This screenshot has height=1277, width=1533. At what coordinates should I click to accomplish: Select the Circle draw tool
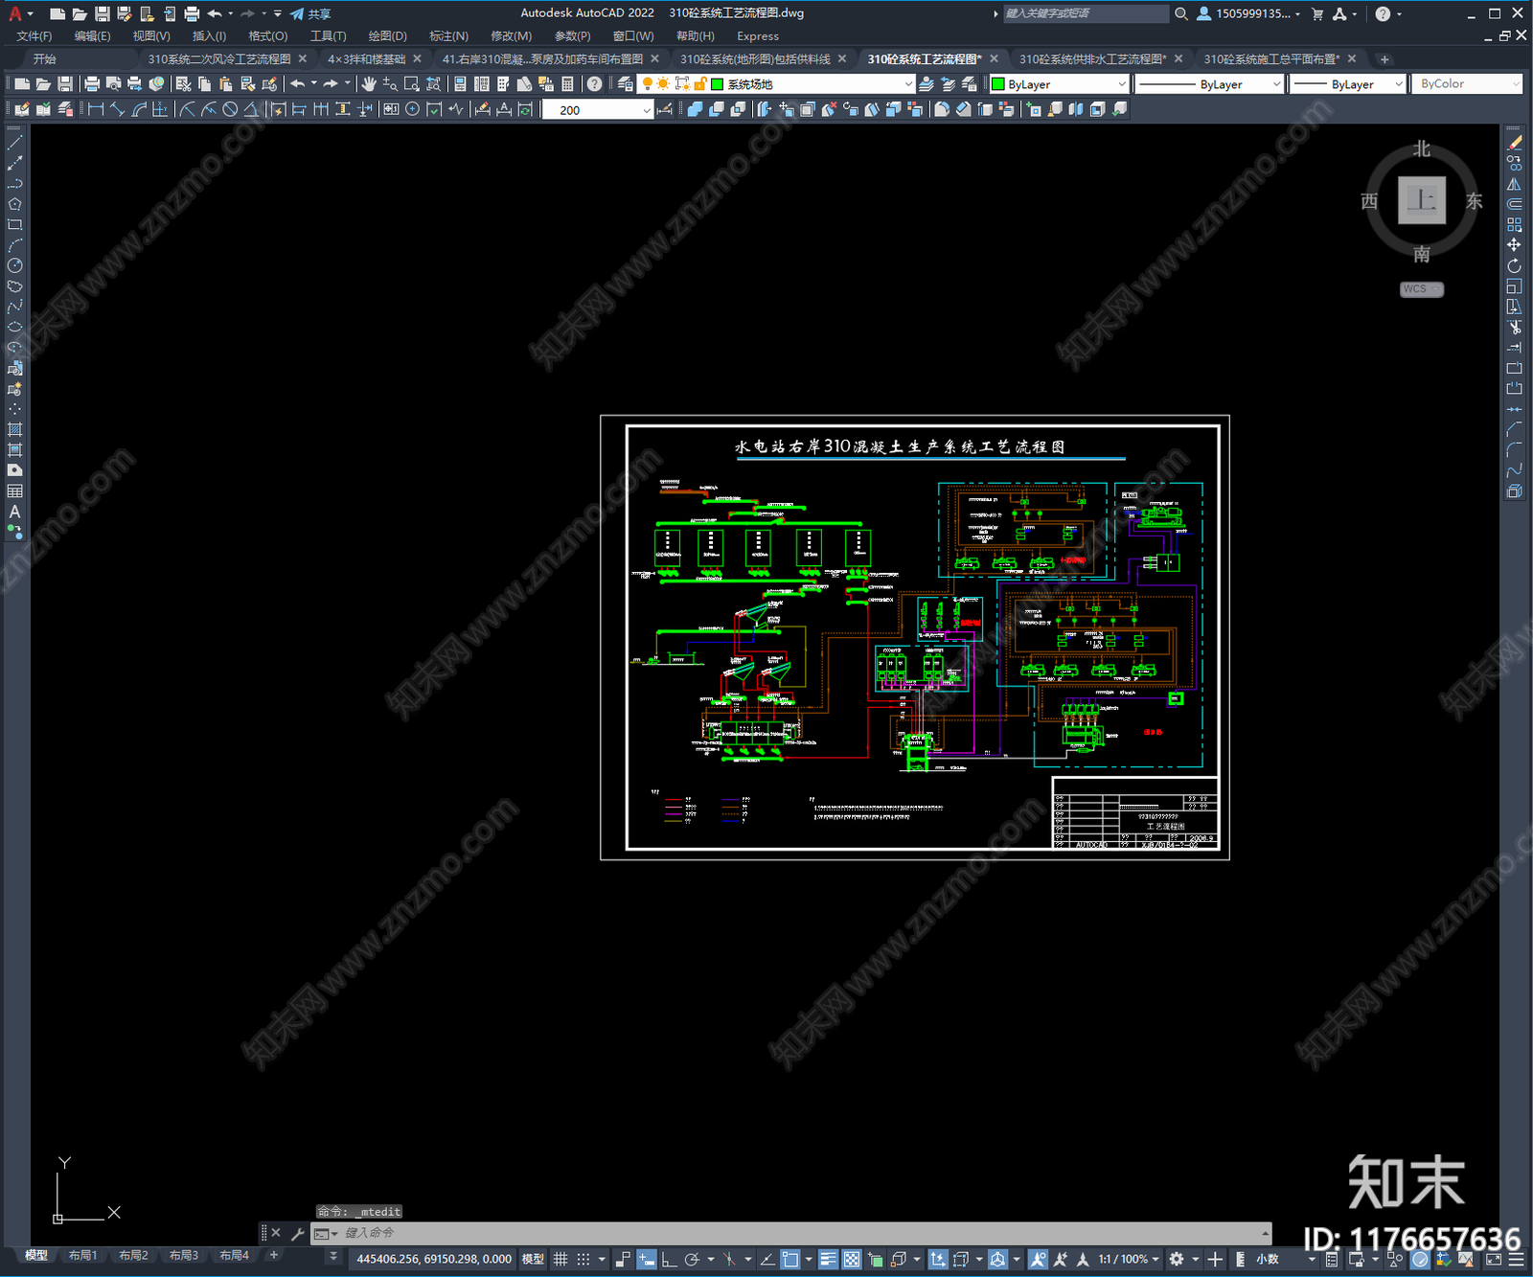click(14, 265)
